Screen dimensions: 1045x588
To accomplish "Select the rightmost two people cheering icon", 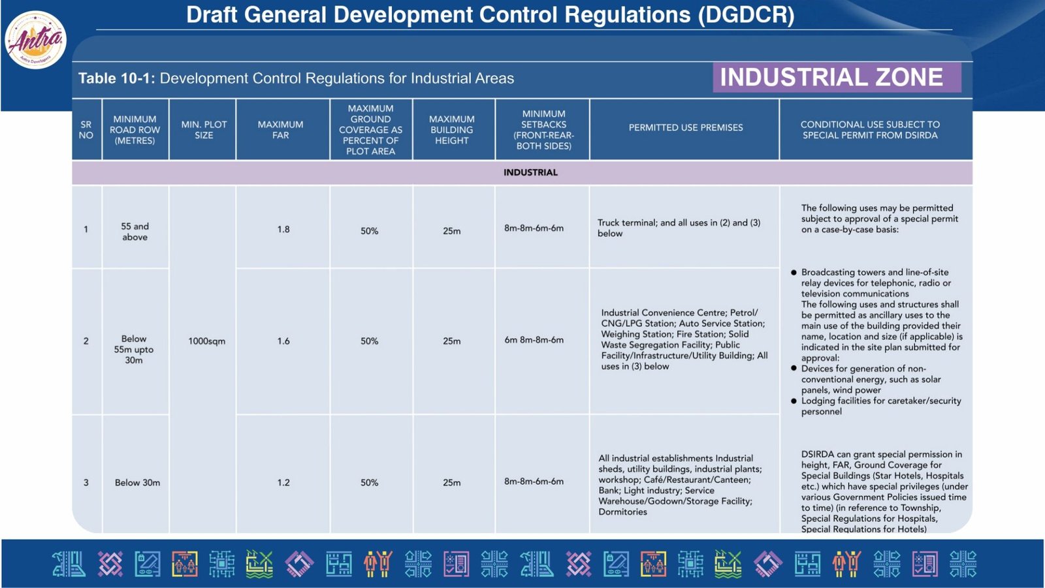I will pyautogui.click(x=846, y=564).
